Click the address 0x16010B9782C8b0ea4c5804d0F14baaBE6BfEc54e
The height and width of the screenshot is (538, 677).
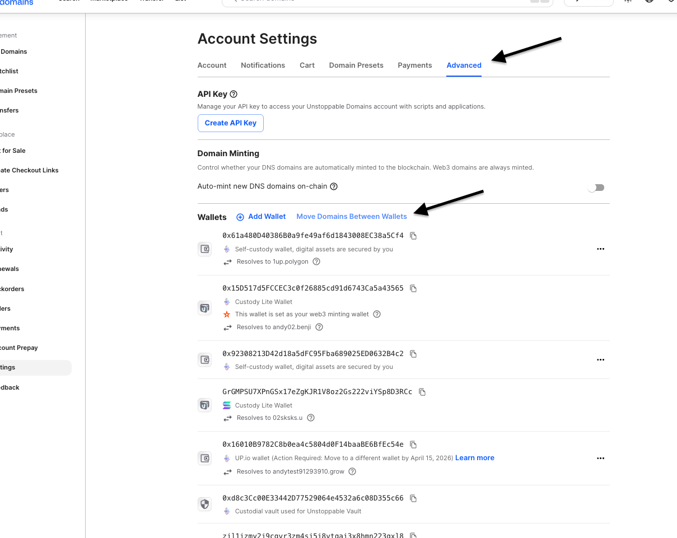[x=313, y=445]
